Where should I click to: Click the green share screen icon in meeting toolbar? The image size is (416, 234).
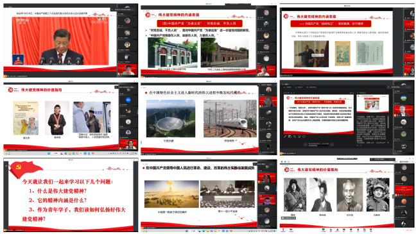(x=323, y=230)
